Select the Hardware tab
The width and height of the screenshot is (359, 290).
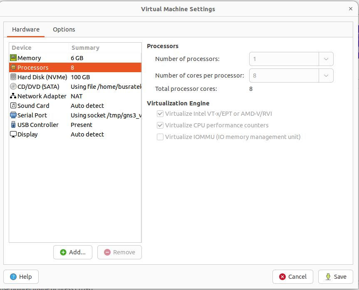click(26, 29)
